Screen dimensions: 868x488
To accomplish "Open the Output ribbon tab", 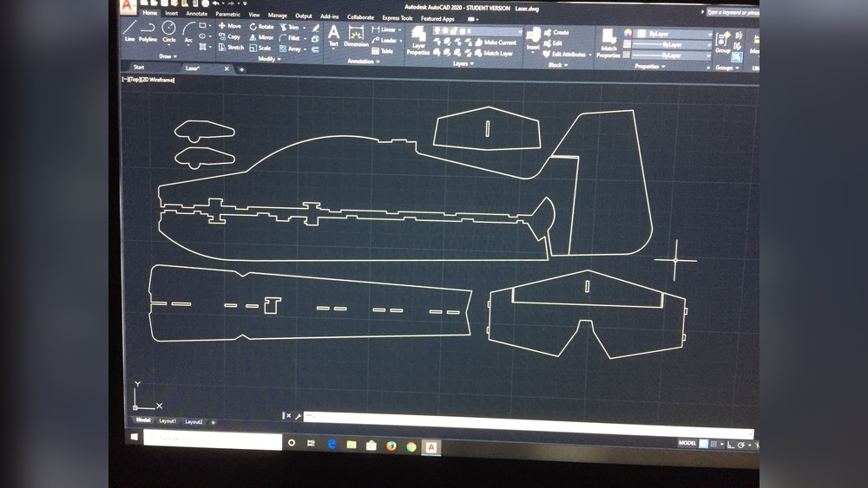I will (x=303, y=16).
